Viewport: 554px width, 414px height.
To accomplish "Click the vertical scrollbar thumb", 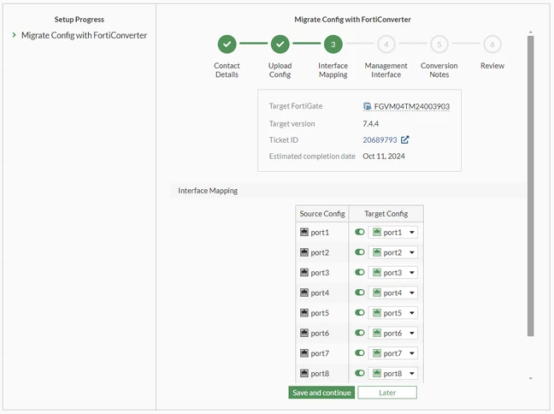I will [530, 186].
